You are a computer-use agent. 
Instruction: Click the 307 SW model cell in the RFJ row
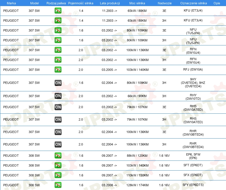(x=34, y=70)
